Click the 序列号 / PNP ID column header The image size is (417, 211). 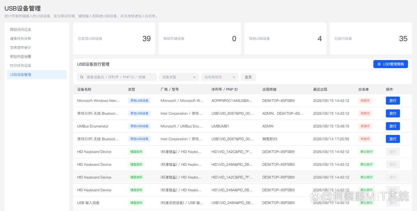tap(225, 89)
